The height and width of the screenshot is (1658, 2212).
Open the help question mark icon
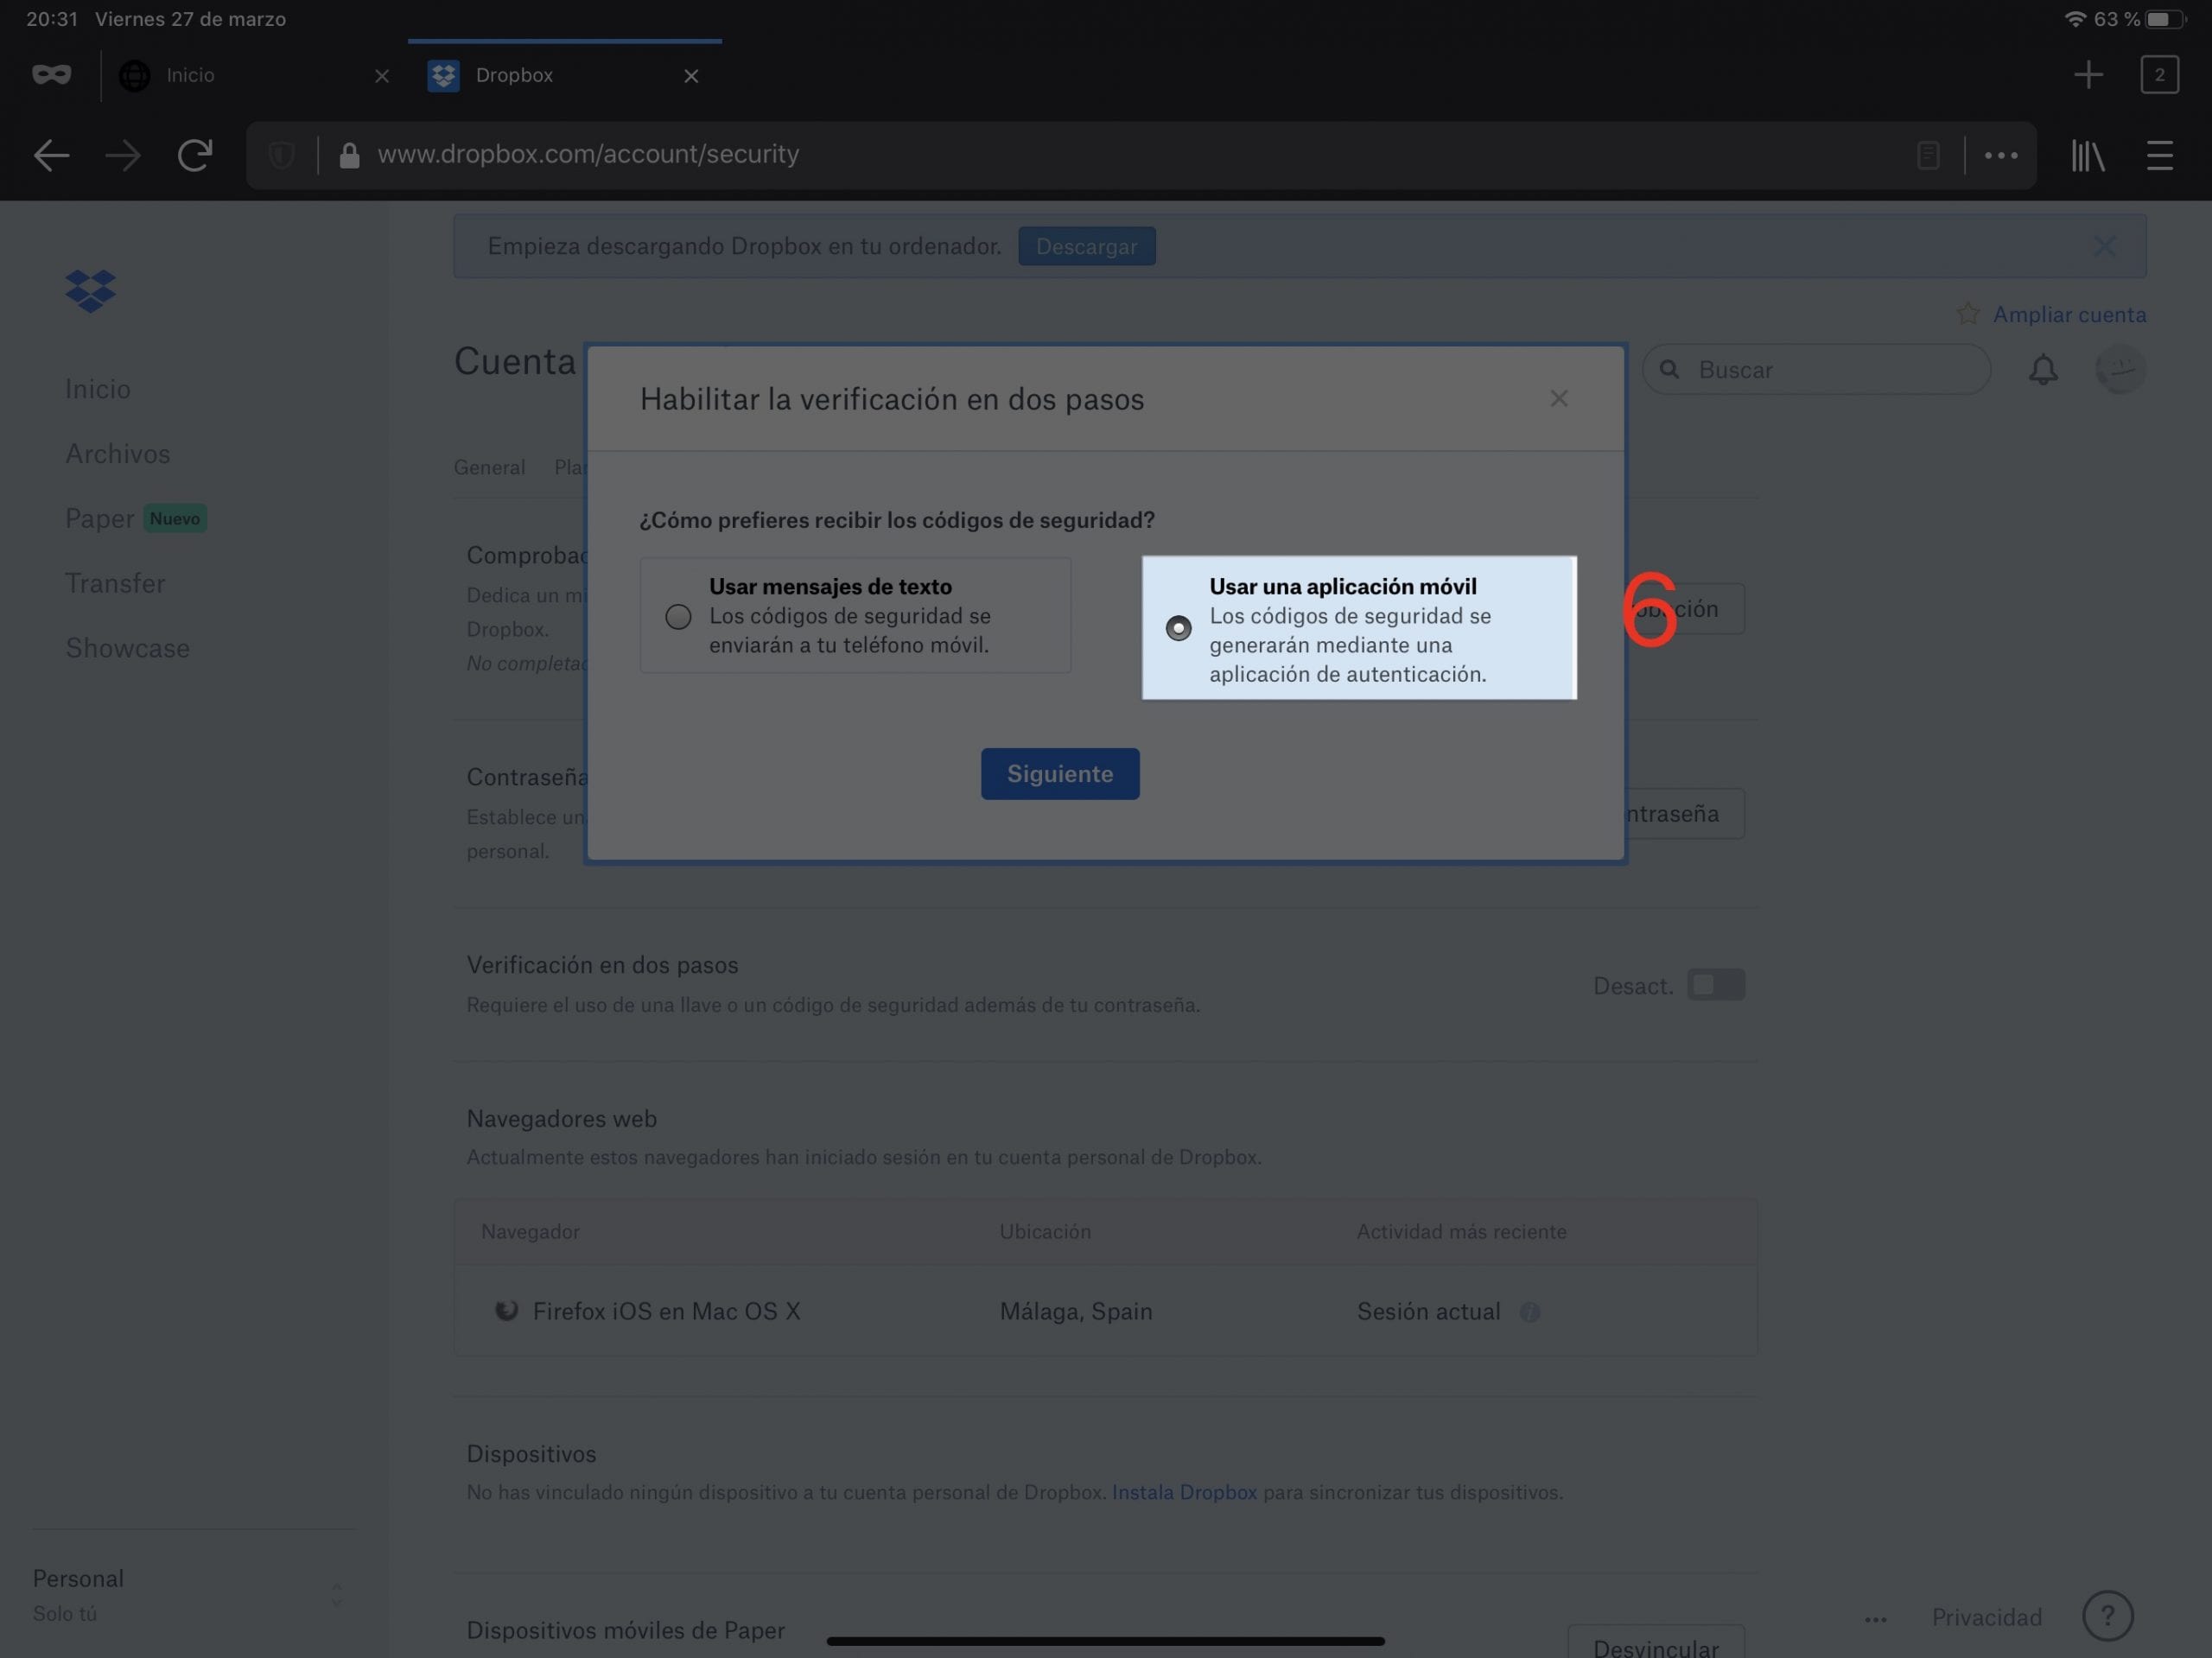(2107, 1615)
